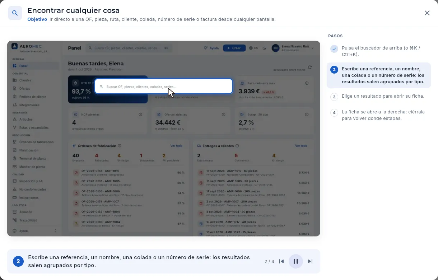Open Órdenes de fabricación sidebar item
The image size is (438, 280).
[35, 142]
